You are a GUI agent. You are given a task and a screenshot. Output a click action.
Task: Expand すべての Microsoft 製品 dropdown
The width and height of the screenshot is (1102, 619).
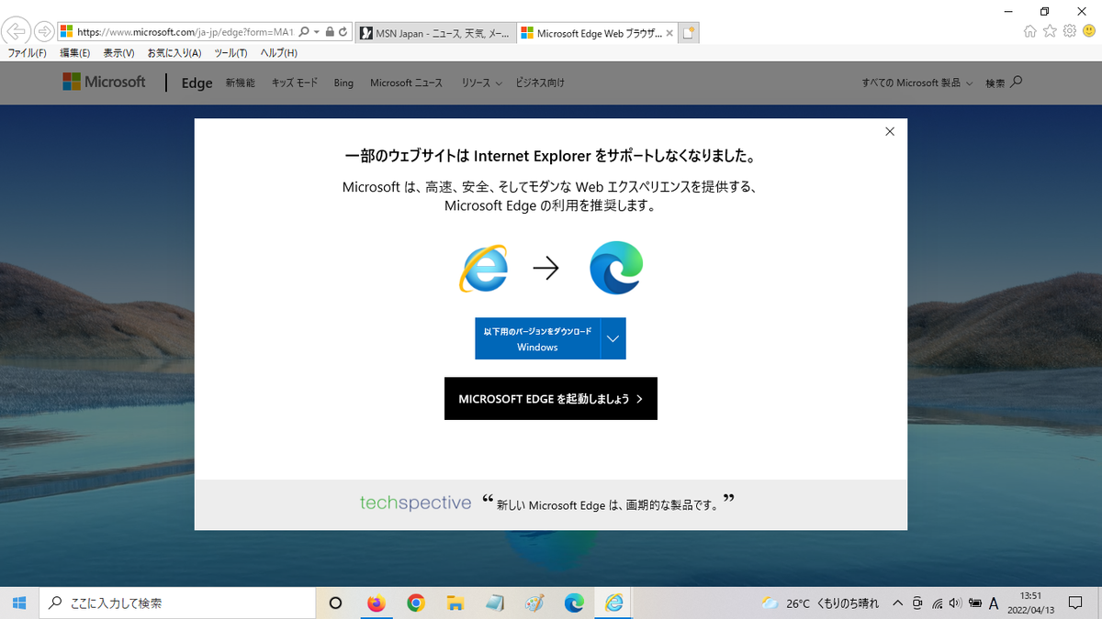pos(916,83)
